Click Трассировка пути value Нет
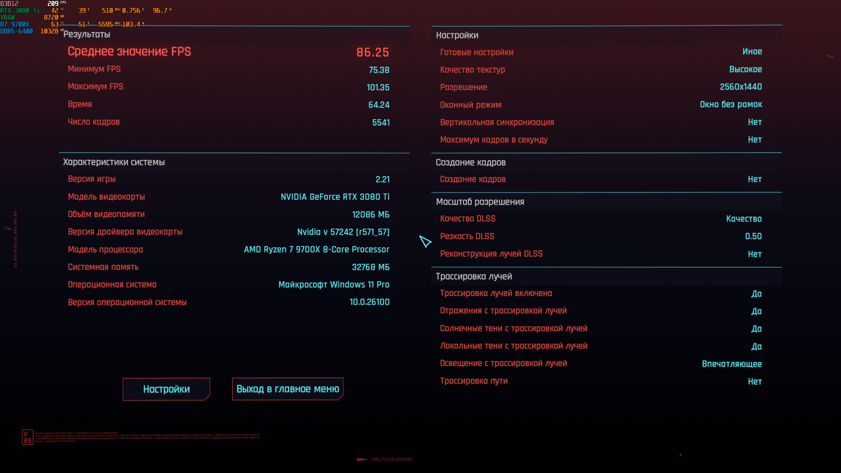The height and width of the screenshot is (473, 841). pos(755,381)
